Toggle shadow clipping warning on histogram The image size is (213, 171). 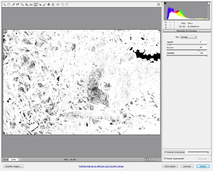tap(165, 3)
